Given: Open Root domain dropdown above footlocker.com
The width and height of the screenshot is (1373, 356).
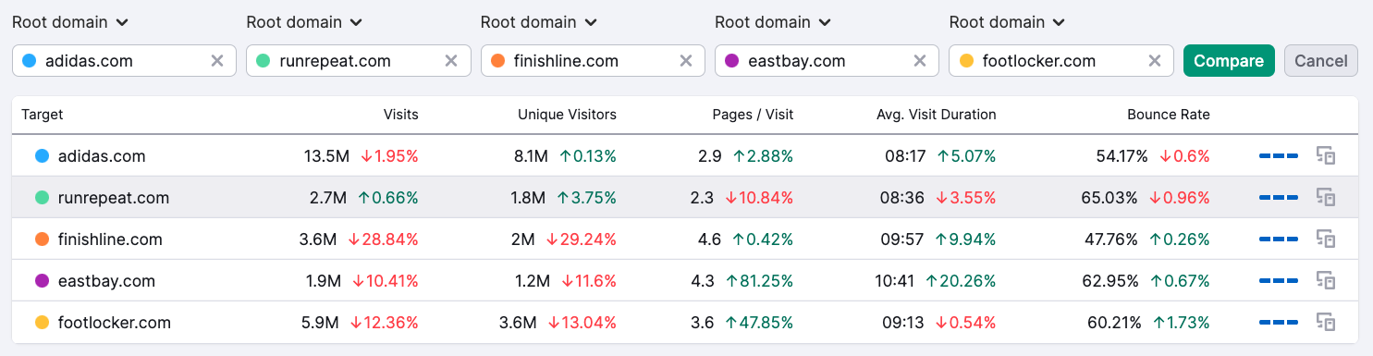Looking at the screenshot, I should [1008, 22].
